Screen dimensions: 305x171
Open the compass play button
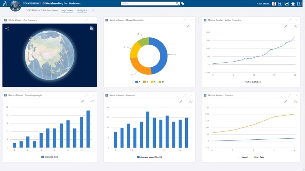pyautogui.click(x=15, y=6)
